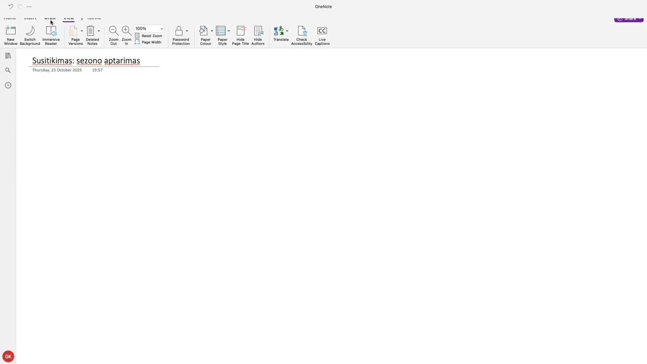The height and width of the screenshot is (364, 647).
Task: Open Paper Style options
Action: click(222, 36)
